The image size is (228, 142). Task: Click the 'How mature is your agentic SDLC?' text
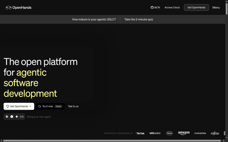click(94, 19)
